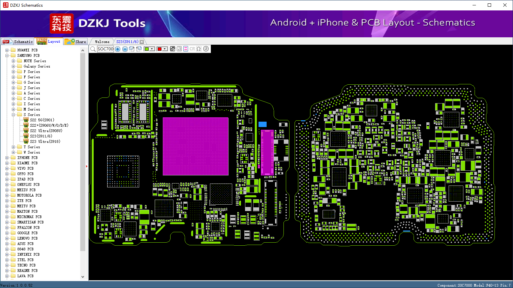The width and height of the screenshot is (513, 288).
Task: Open S22 5G(S901) layout file
Action: (42, 120)
